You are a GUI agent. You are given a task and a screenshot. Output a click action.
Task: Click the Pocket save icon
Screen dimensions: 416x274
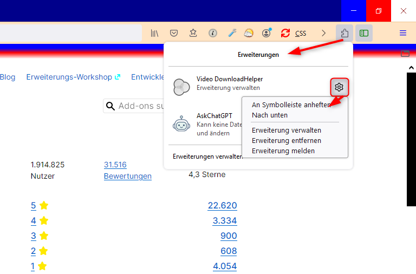(x=174, y=33)
